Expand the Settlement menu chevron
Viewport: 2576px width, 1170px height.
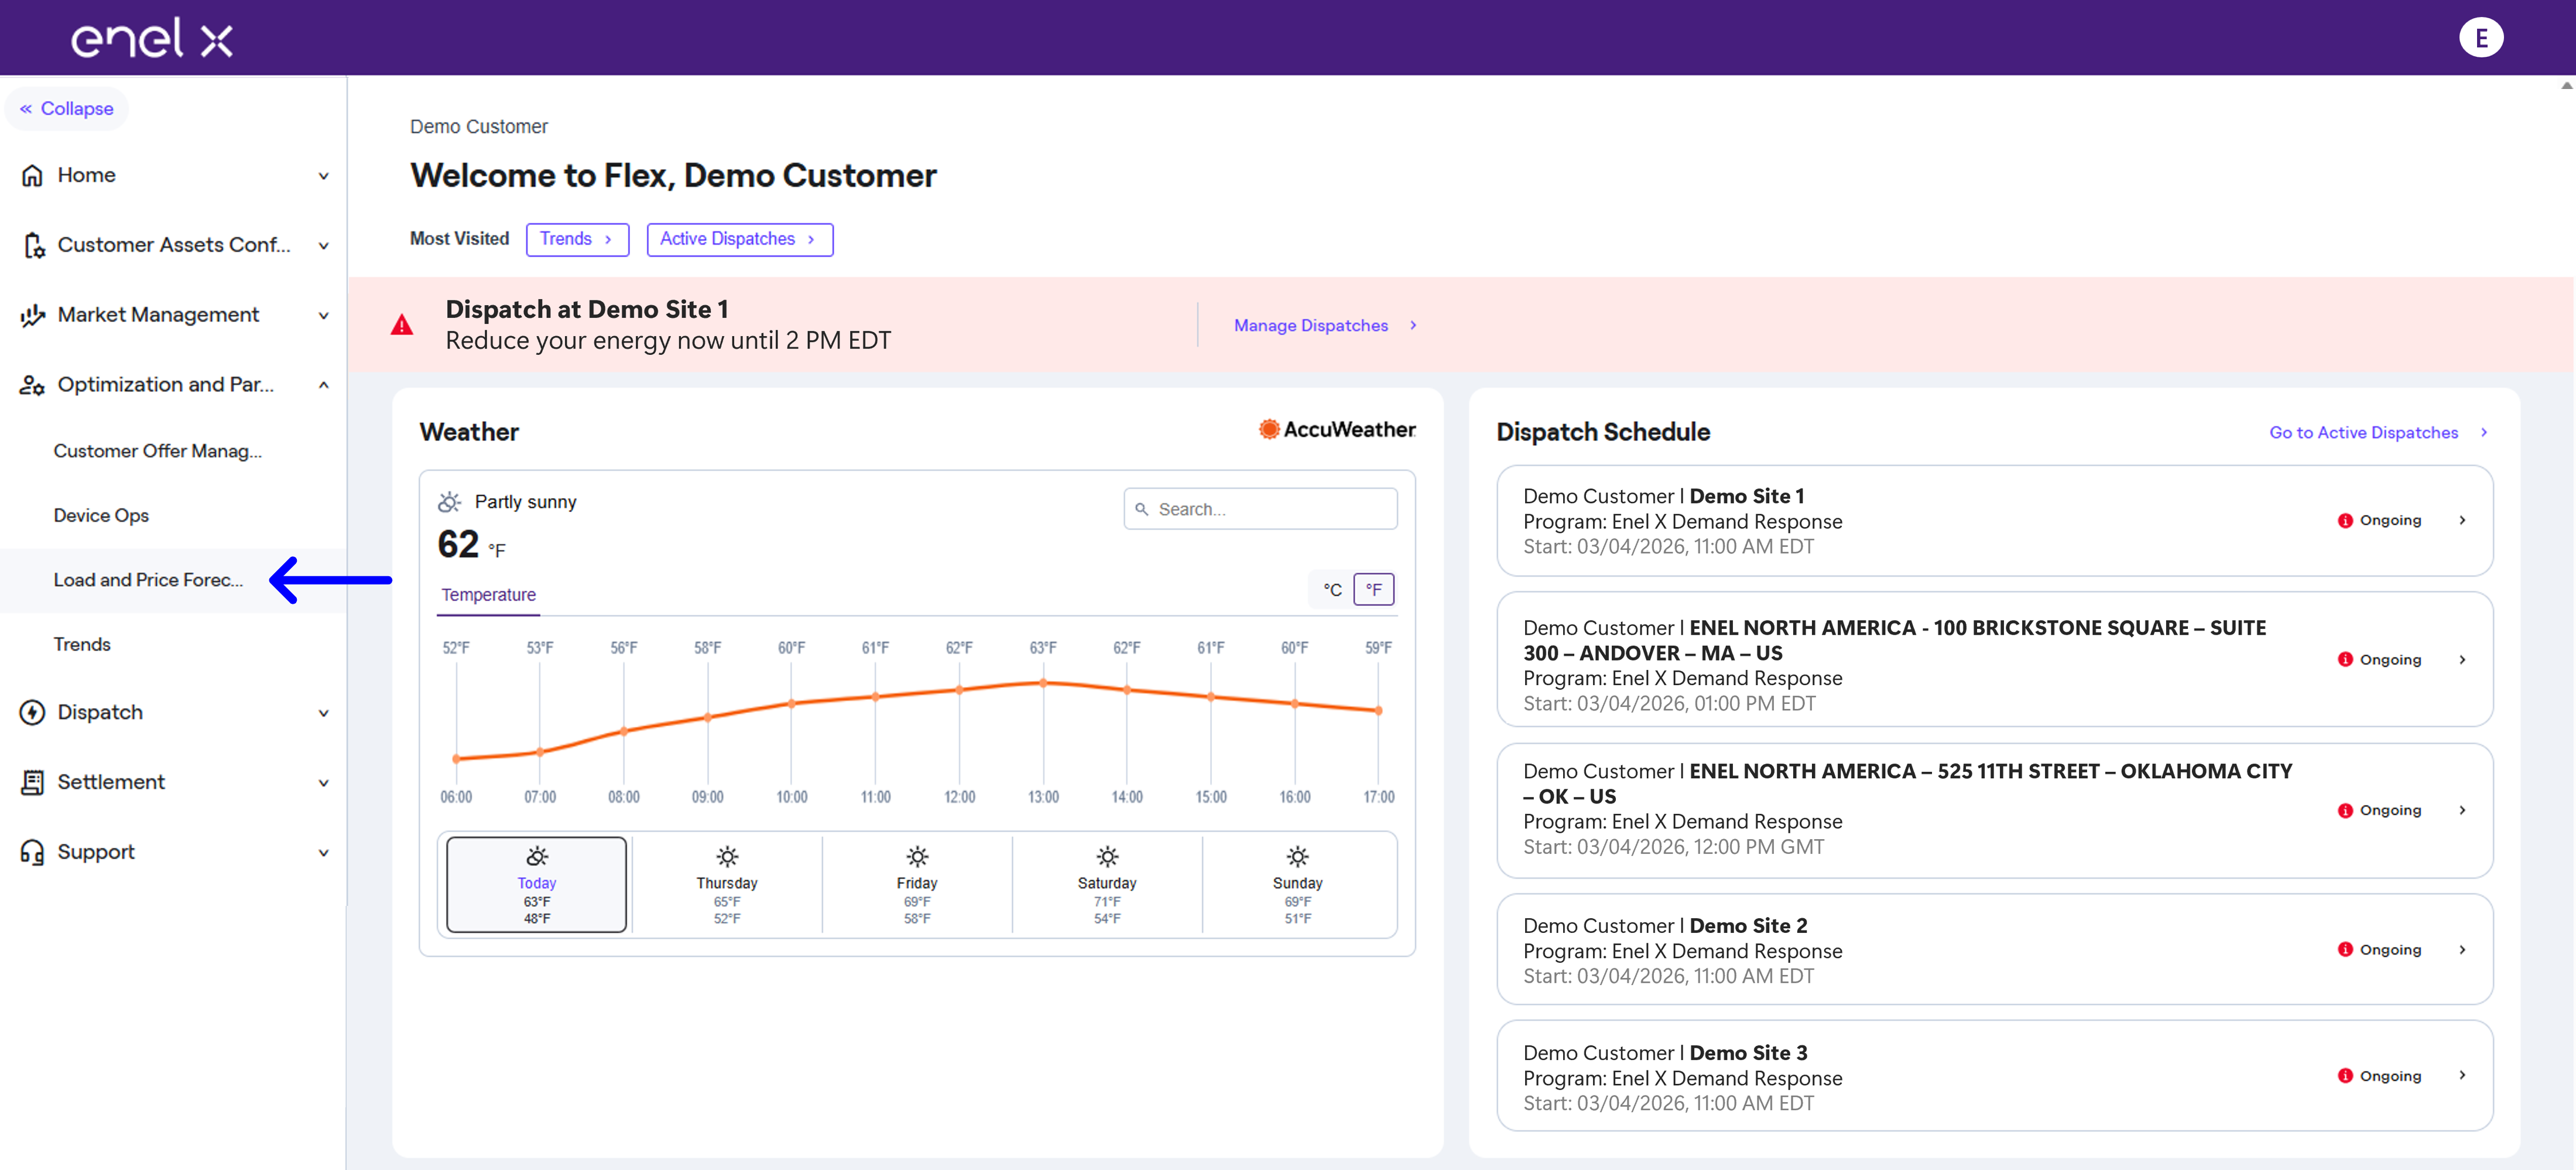click(x=323, y=783)
